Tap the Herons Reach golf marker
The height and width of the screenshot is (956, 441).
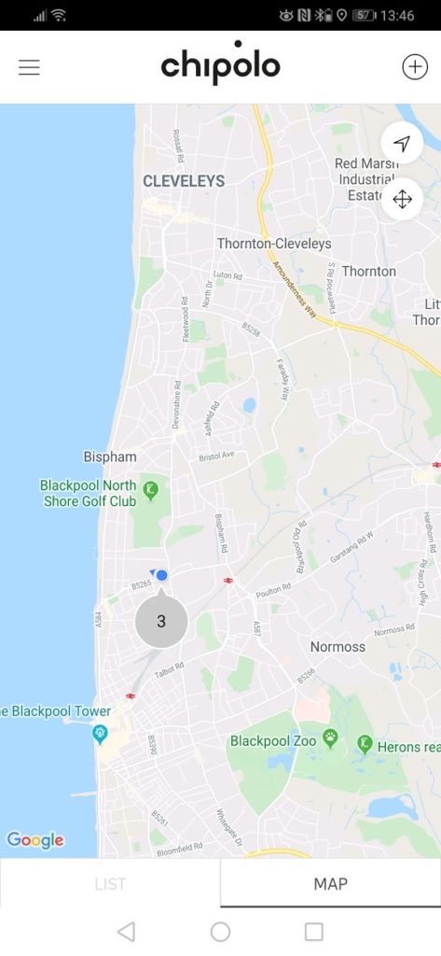tap(365, 744)
